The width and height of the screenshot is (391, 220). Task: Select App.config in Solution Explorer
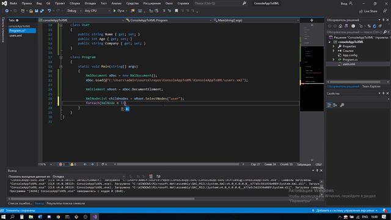349,56
